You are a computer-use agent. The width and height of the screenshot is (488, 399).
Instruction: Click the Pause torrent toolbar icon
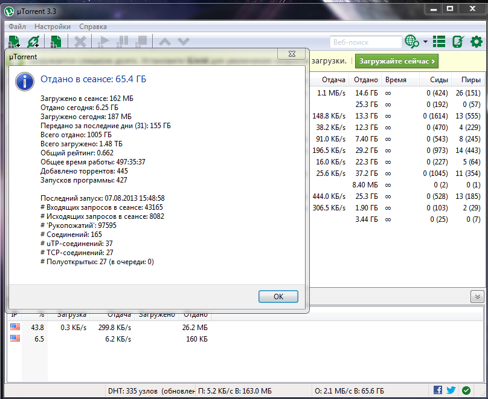tap(123, 42)
